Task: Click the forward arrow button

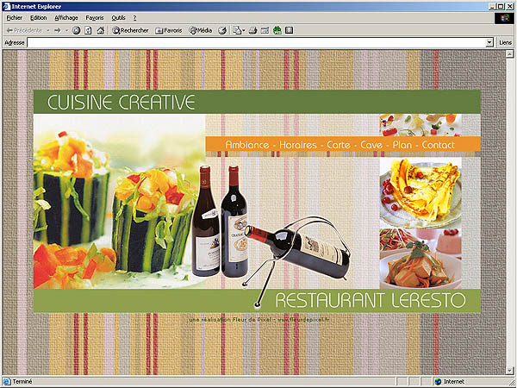Action: click(58, 30)
